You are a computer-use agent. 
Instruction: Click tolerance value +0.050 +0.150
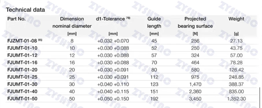coord(113,99)
